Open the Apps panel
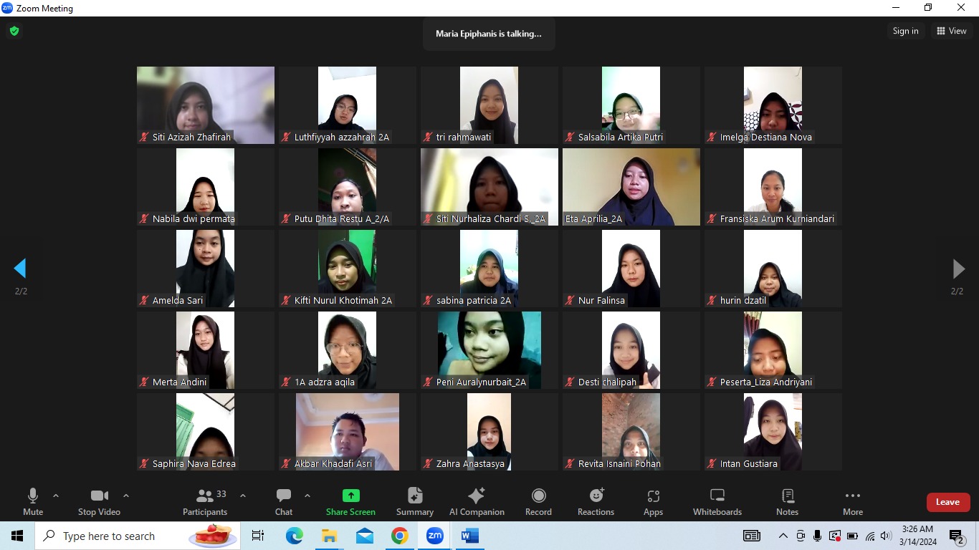The image size is (979, 550). pyautogui.click(x=653, y=501)
